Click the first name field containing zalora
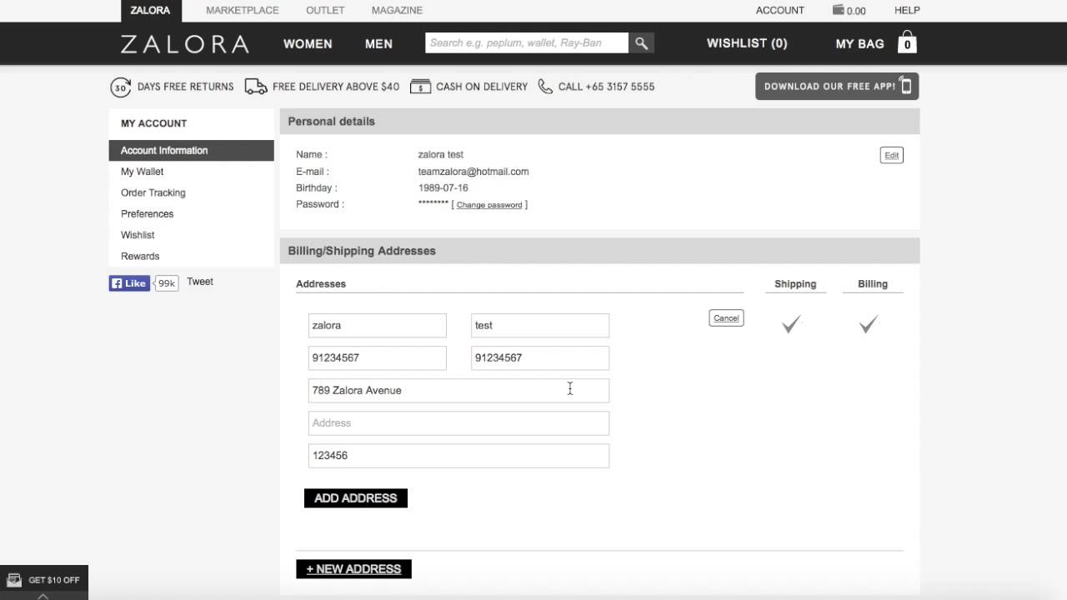Viewport: 1067px width, 600px height. [377, 325]
